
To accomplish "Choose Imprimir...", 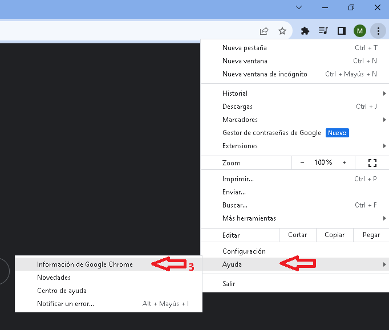I will point(295,179).
